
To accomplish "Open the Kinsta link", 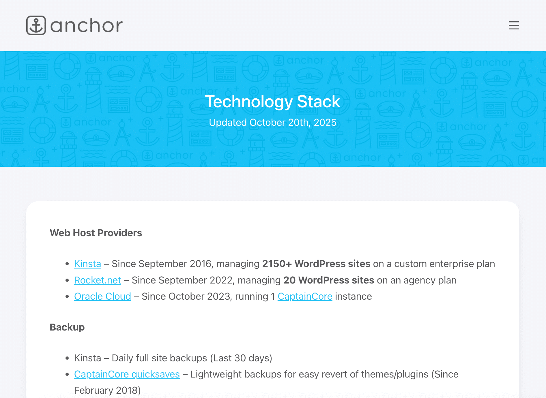I will 87,264.
